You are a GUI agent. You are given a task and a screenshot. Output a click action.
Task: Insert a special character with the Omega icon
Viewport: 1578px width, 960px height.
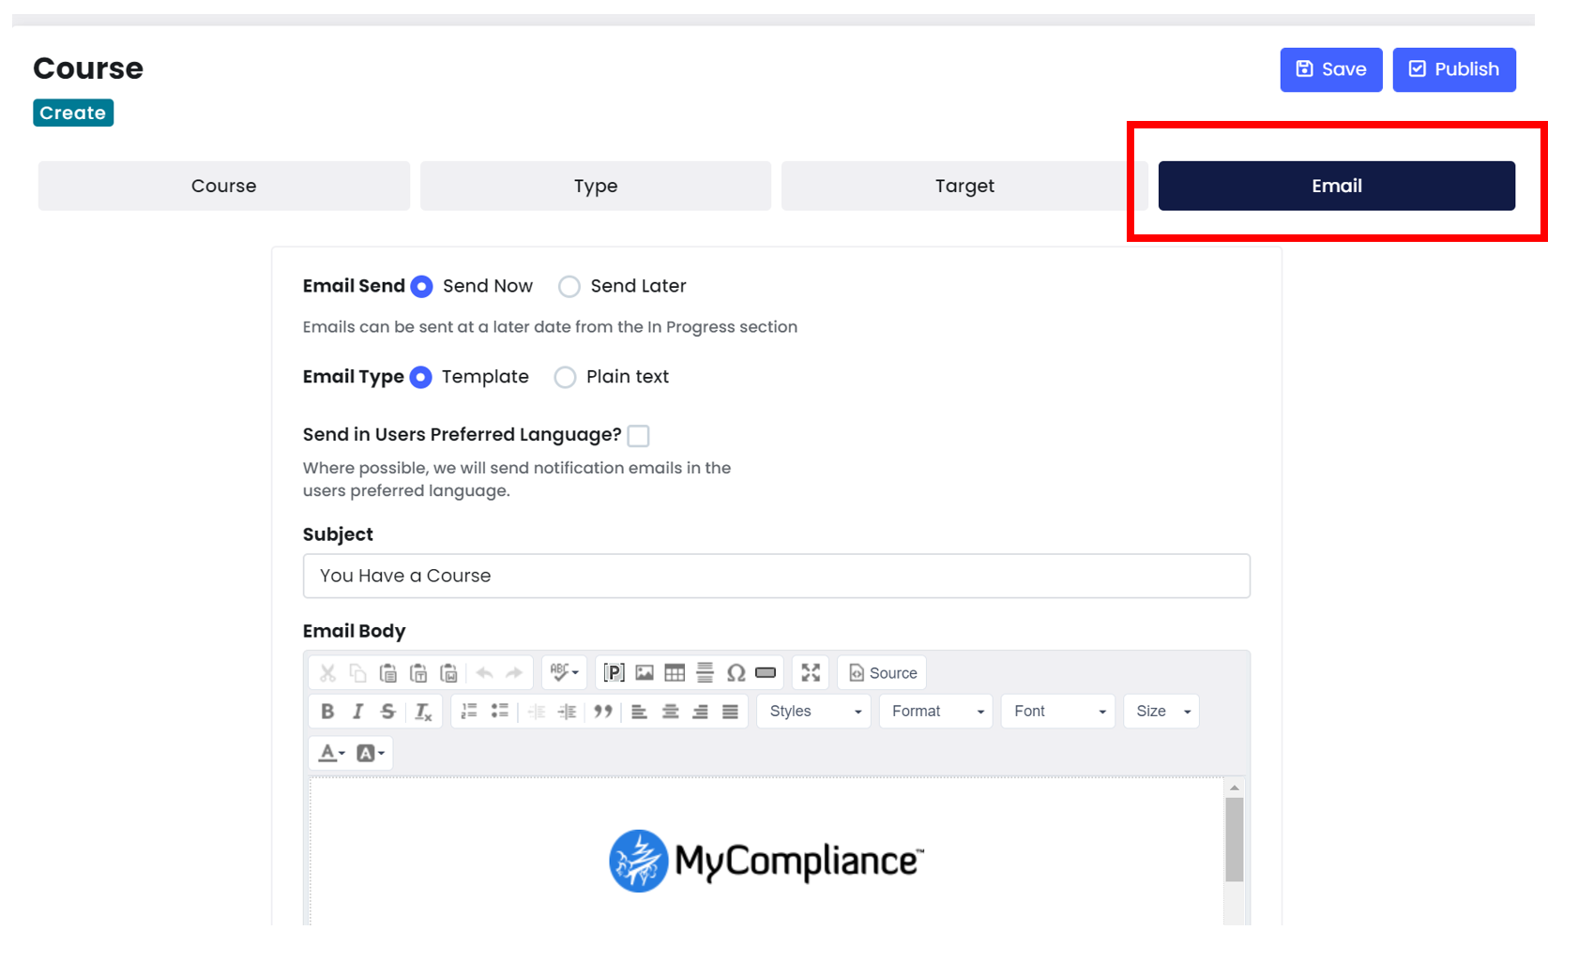click(736, 673)
